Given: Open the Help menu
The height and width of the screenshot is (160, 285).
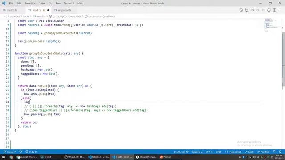Looking at the screenshot, I should [80, 4].
